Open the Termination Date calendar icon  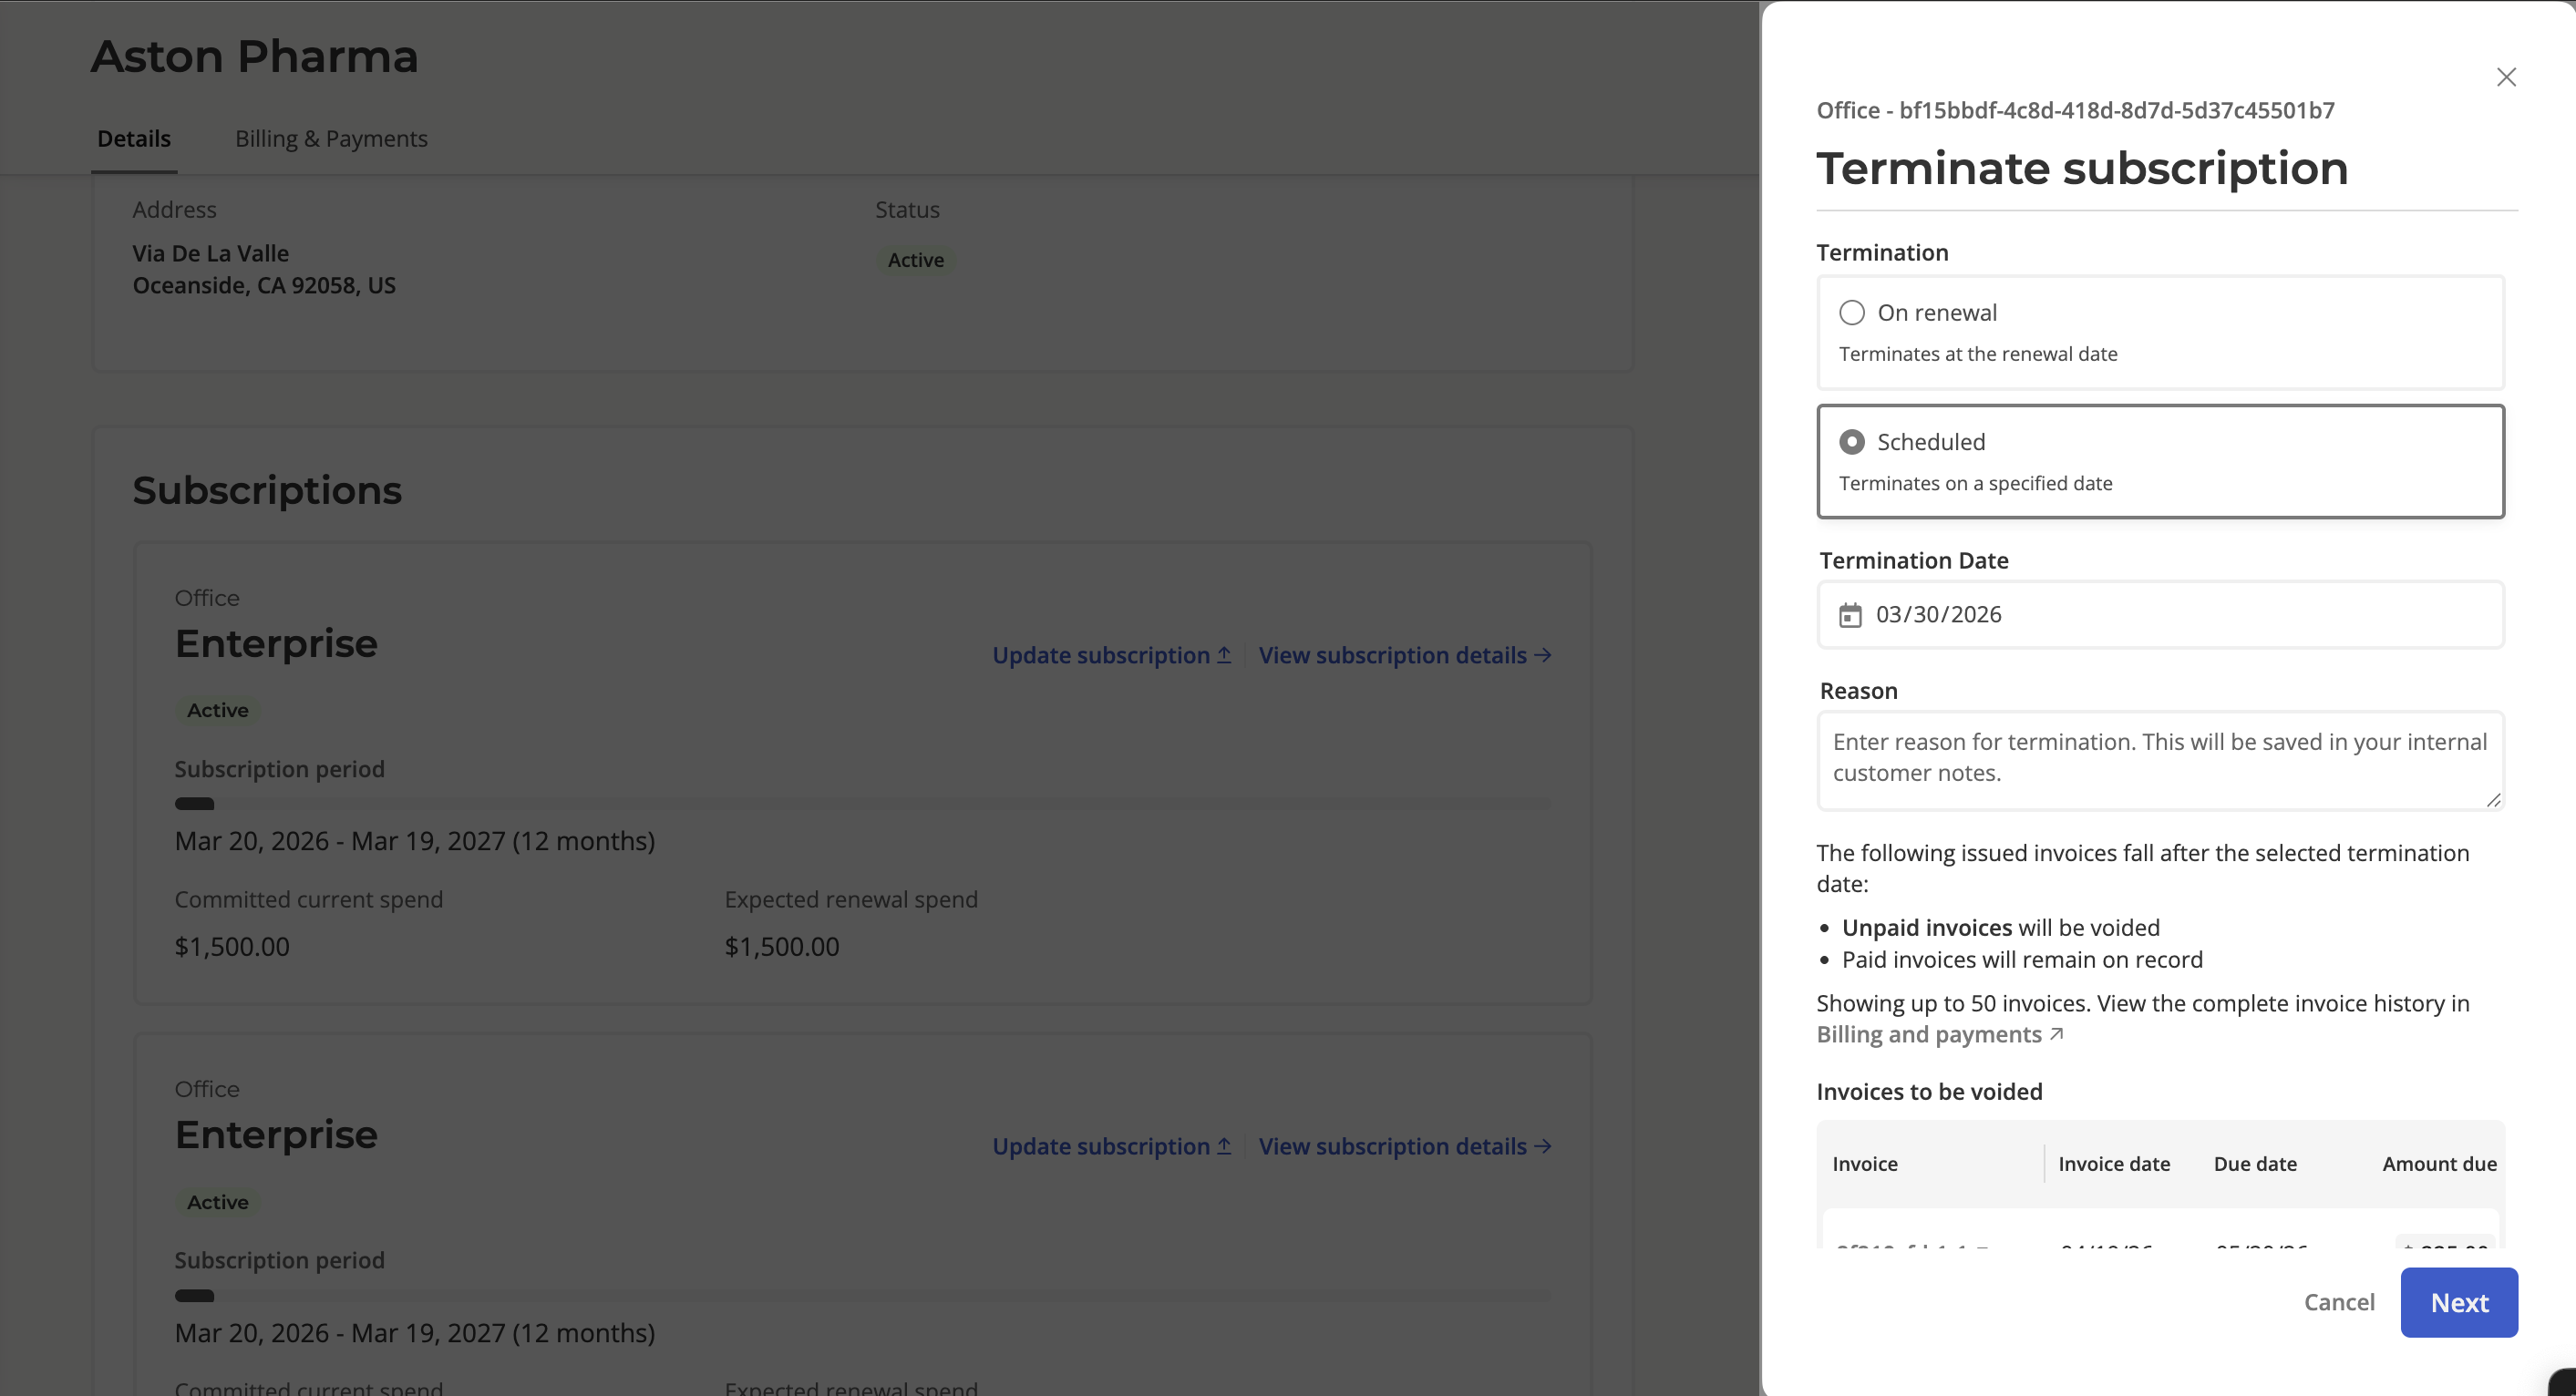point(1850,615)
